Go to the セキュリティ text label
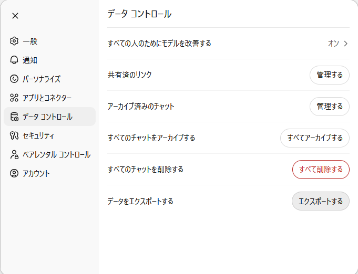This screenshot has height=274, width=358. point(38,135)
